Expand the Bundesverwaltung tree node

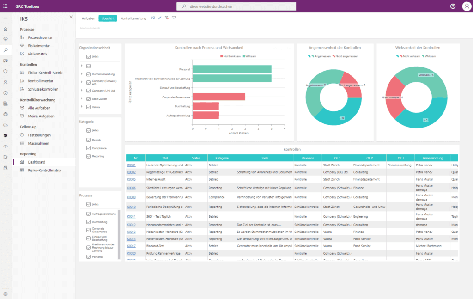82,74
